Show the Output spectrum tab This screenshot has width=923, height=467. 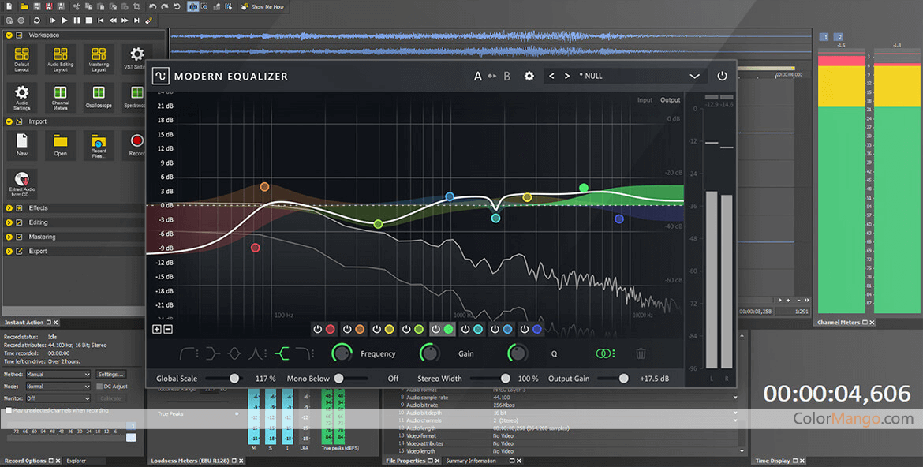670,100
